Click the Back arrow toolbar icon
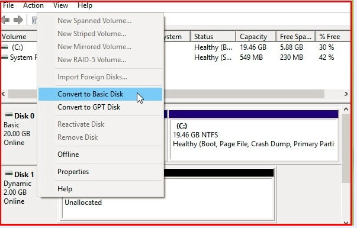The image size is (357, 228). [x=6, y=20]
